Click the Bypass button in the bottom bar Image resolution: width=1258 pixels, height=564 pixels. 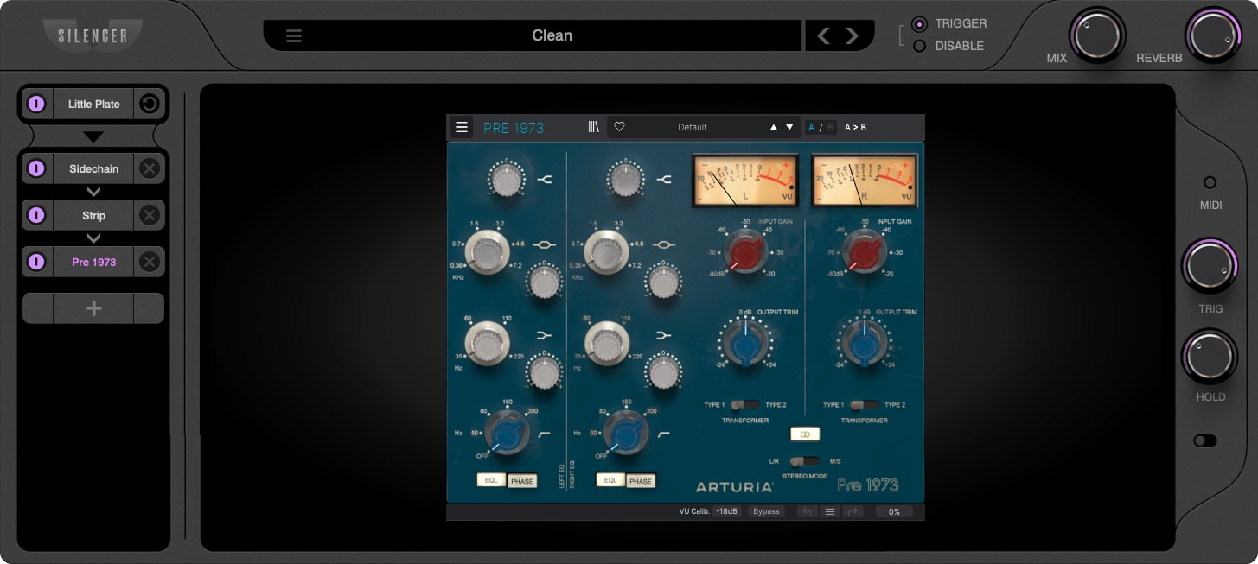(767, 511)
